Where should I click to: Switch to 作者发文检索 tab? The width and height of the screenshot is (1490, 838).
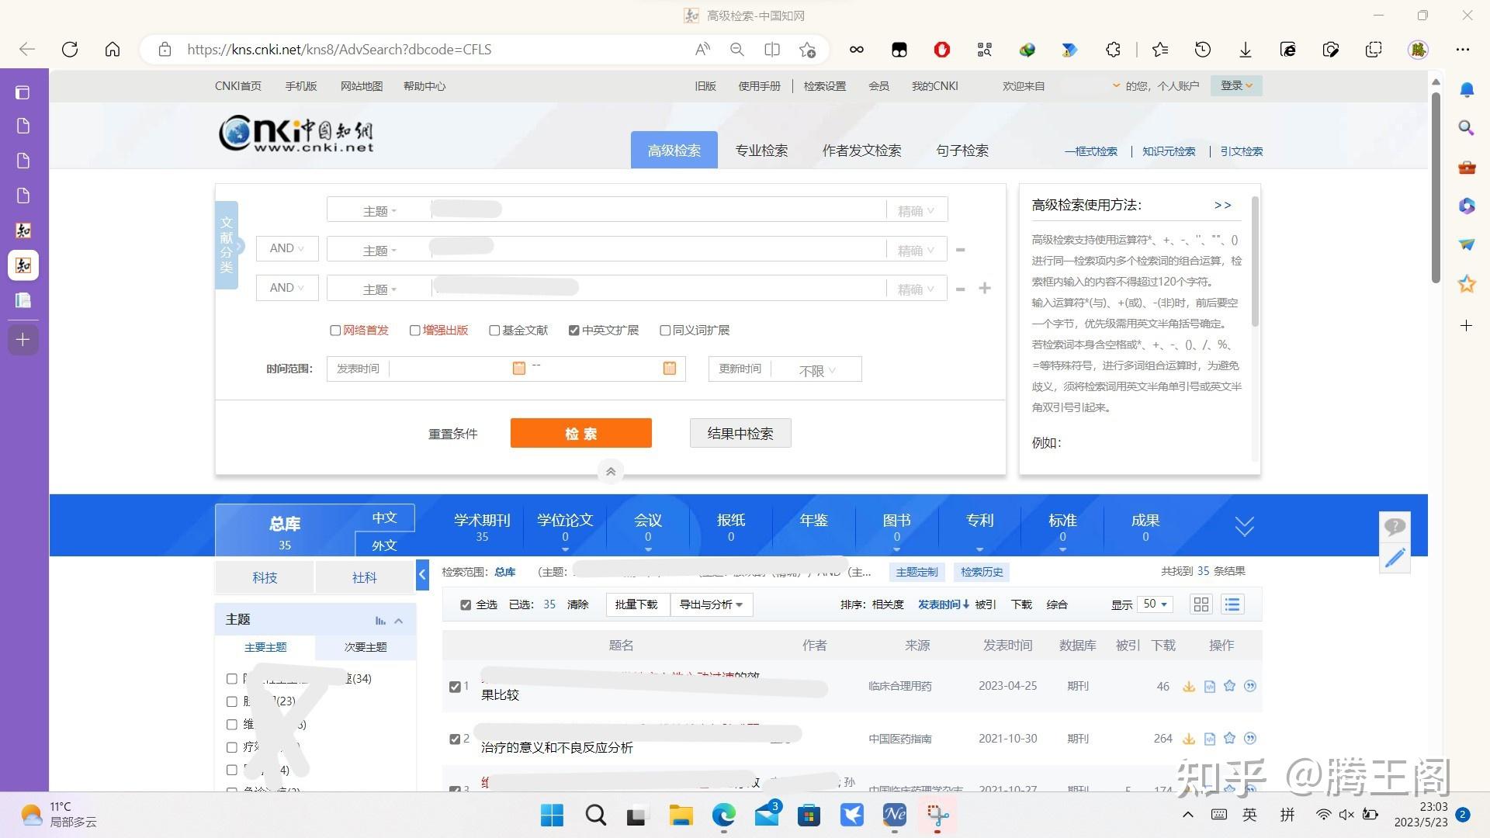[861, 151]
